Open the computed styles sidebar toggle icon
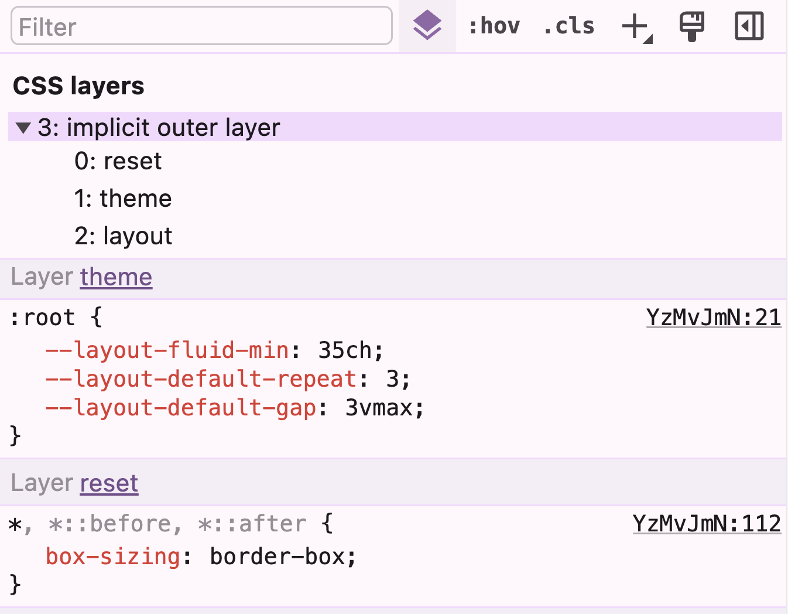The width and height of the screenshot is (788, 614). (749, 26)
